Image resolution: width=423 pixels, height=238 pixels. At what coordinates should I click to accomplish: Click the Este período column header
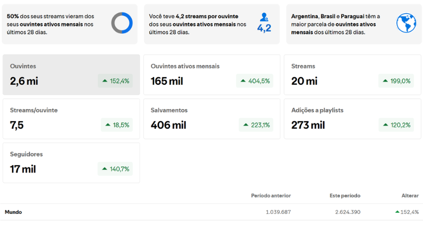[x=345, y=196]
